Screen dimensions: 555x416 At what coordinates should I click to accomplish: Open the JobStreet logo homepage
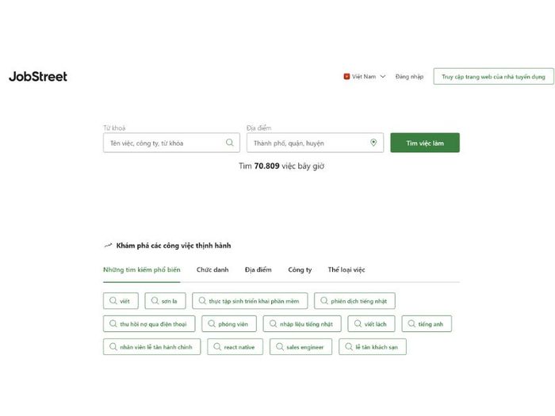point(38,77)
